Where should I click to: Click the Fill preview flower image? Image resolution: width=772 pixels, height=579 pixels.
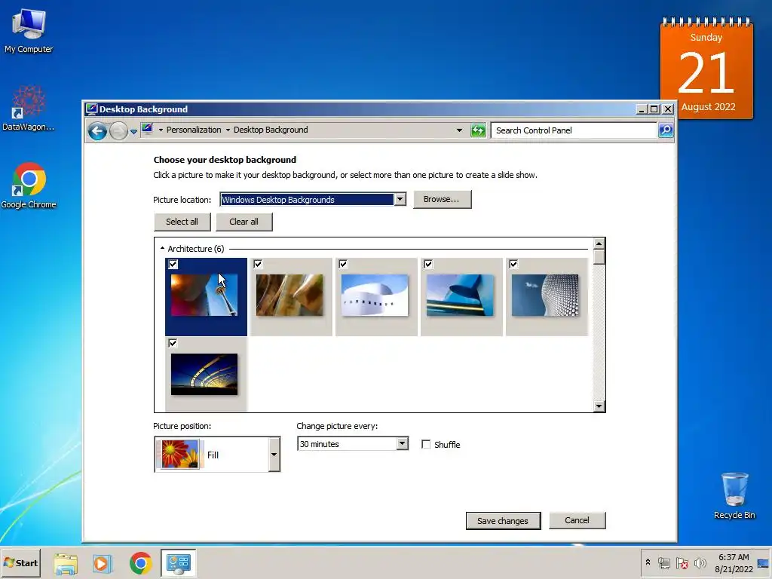[x=179, y=454]
